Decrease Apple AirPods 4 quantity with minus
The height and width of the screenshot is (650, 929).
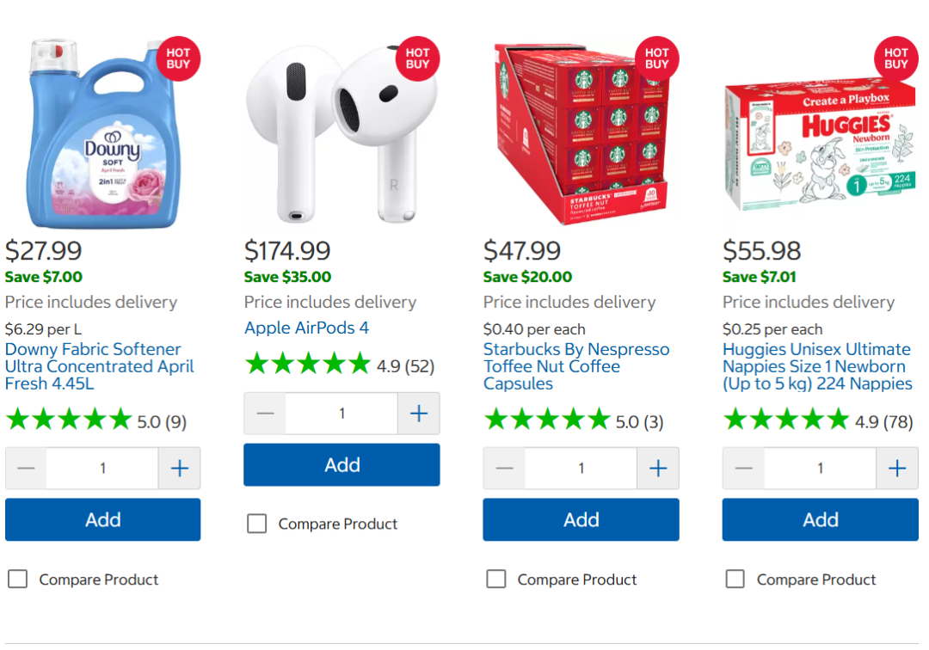click(x=266, y=414)
